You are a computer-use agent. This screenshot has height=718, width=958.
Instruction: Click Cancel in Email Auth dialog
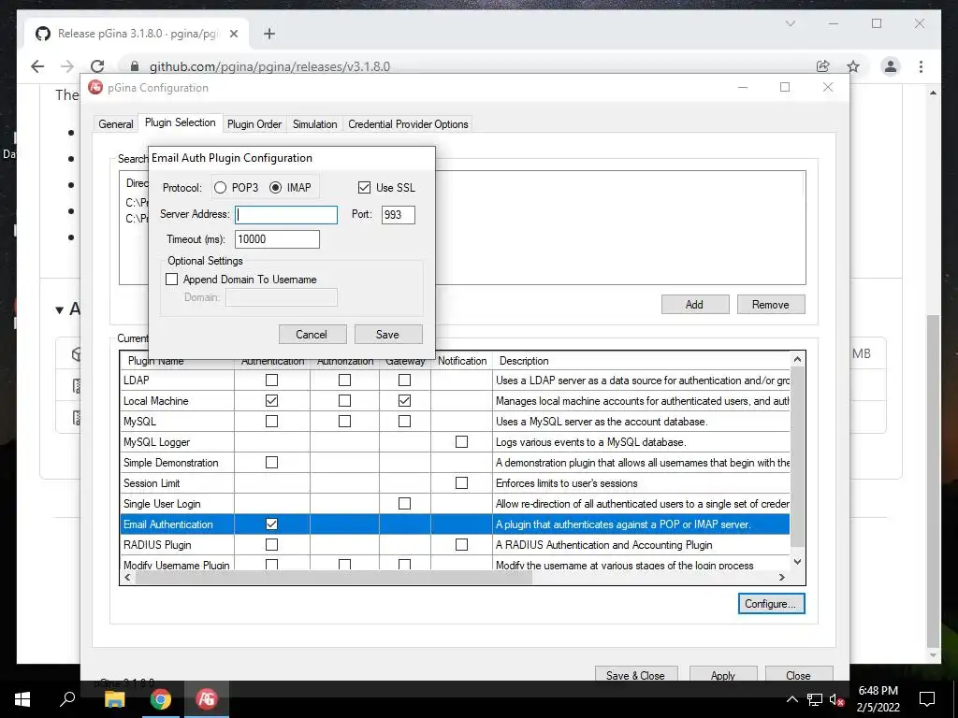[312, 334]
